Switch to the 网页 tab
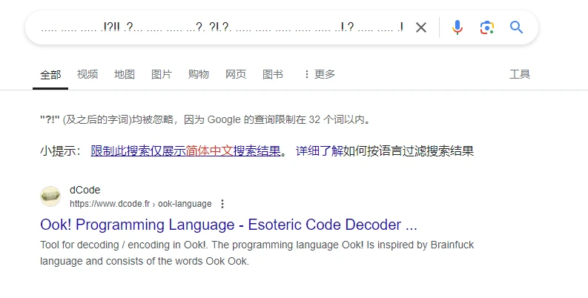The image size is (588, 298). [236, 74]
